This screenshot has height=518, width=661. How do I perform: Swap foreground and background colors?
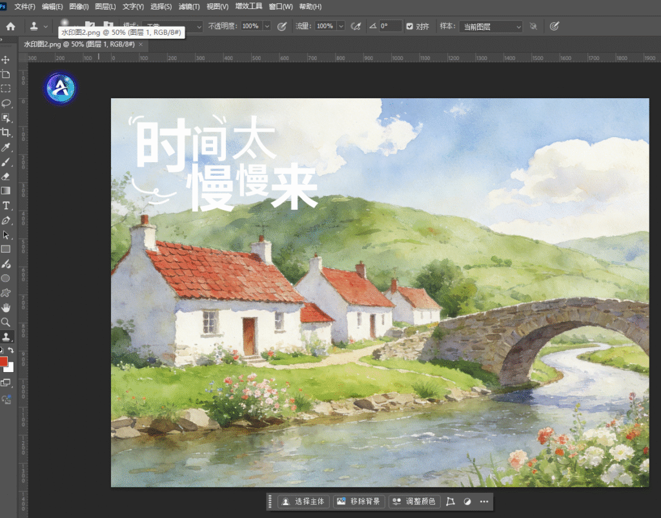tap(11, 350)
